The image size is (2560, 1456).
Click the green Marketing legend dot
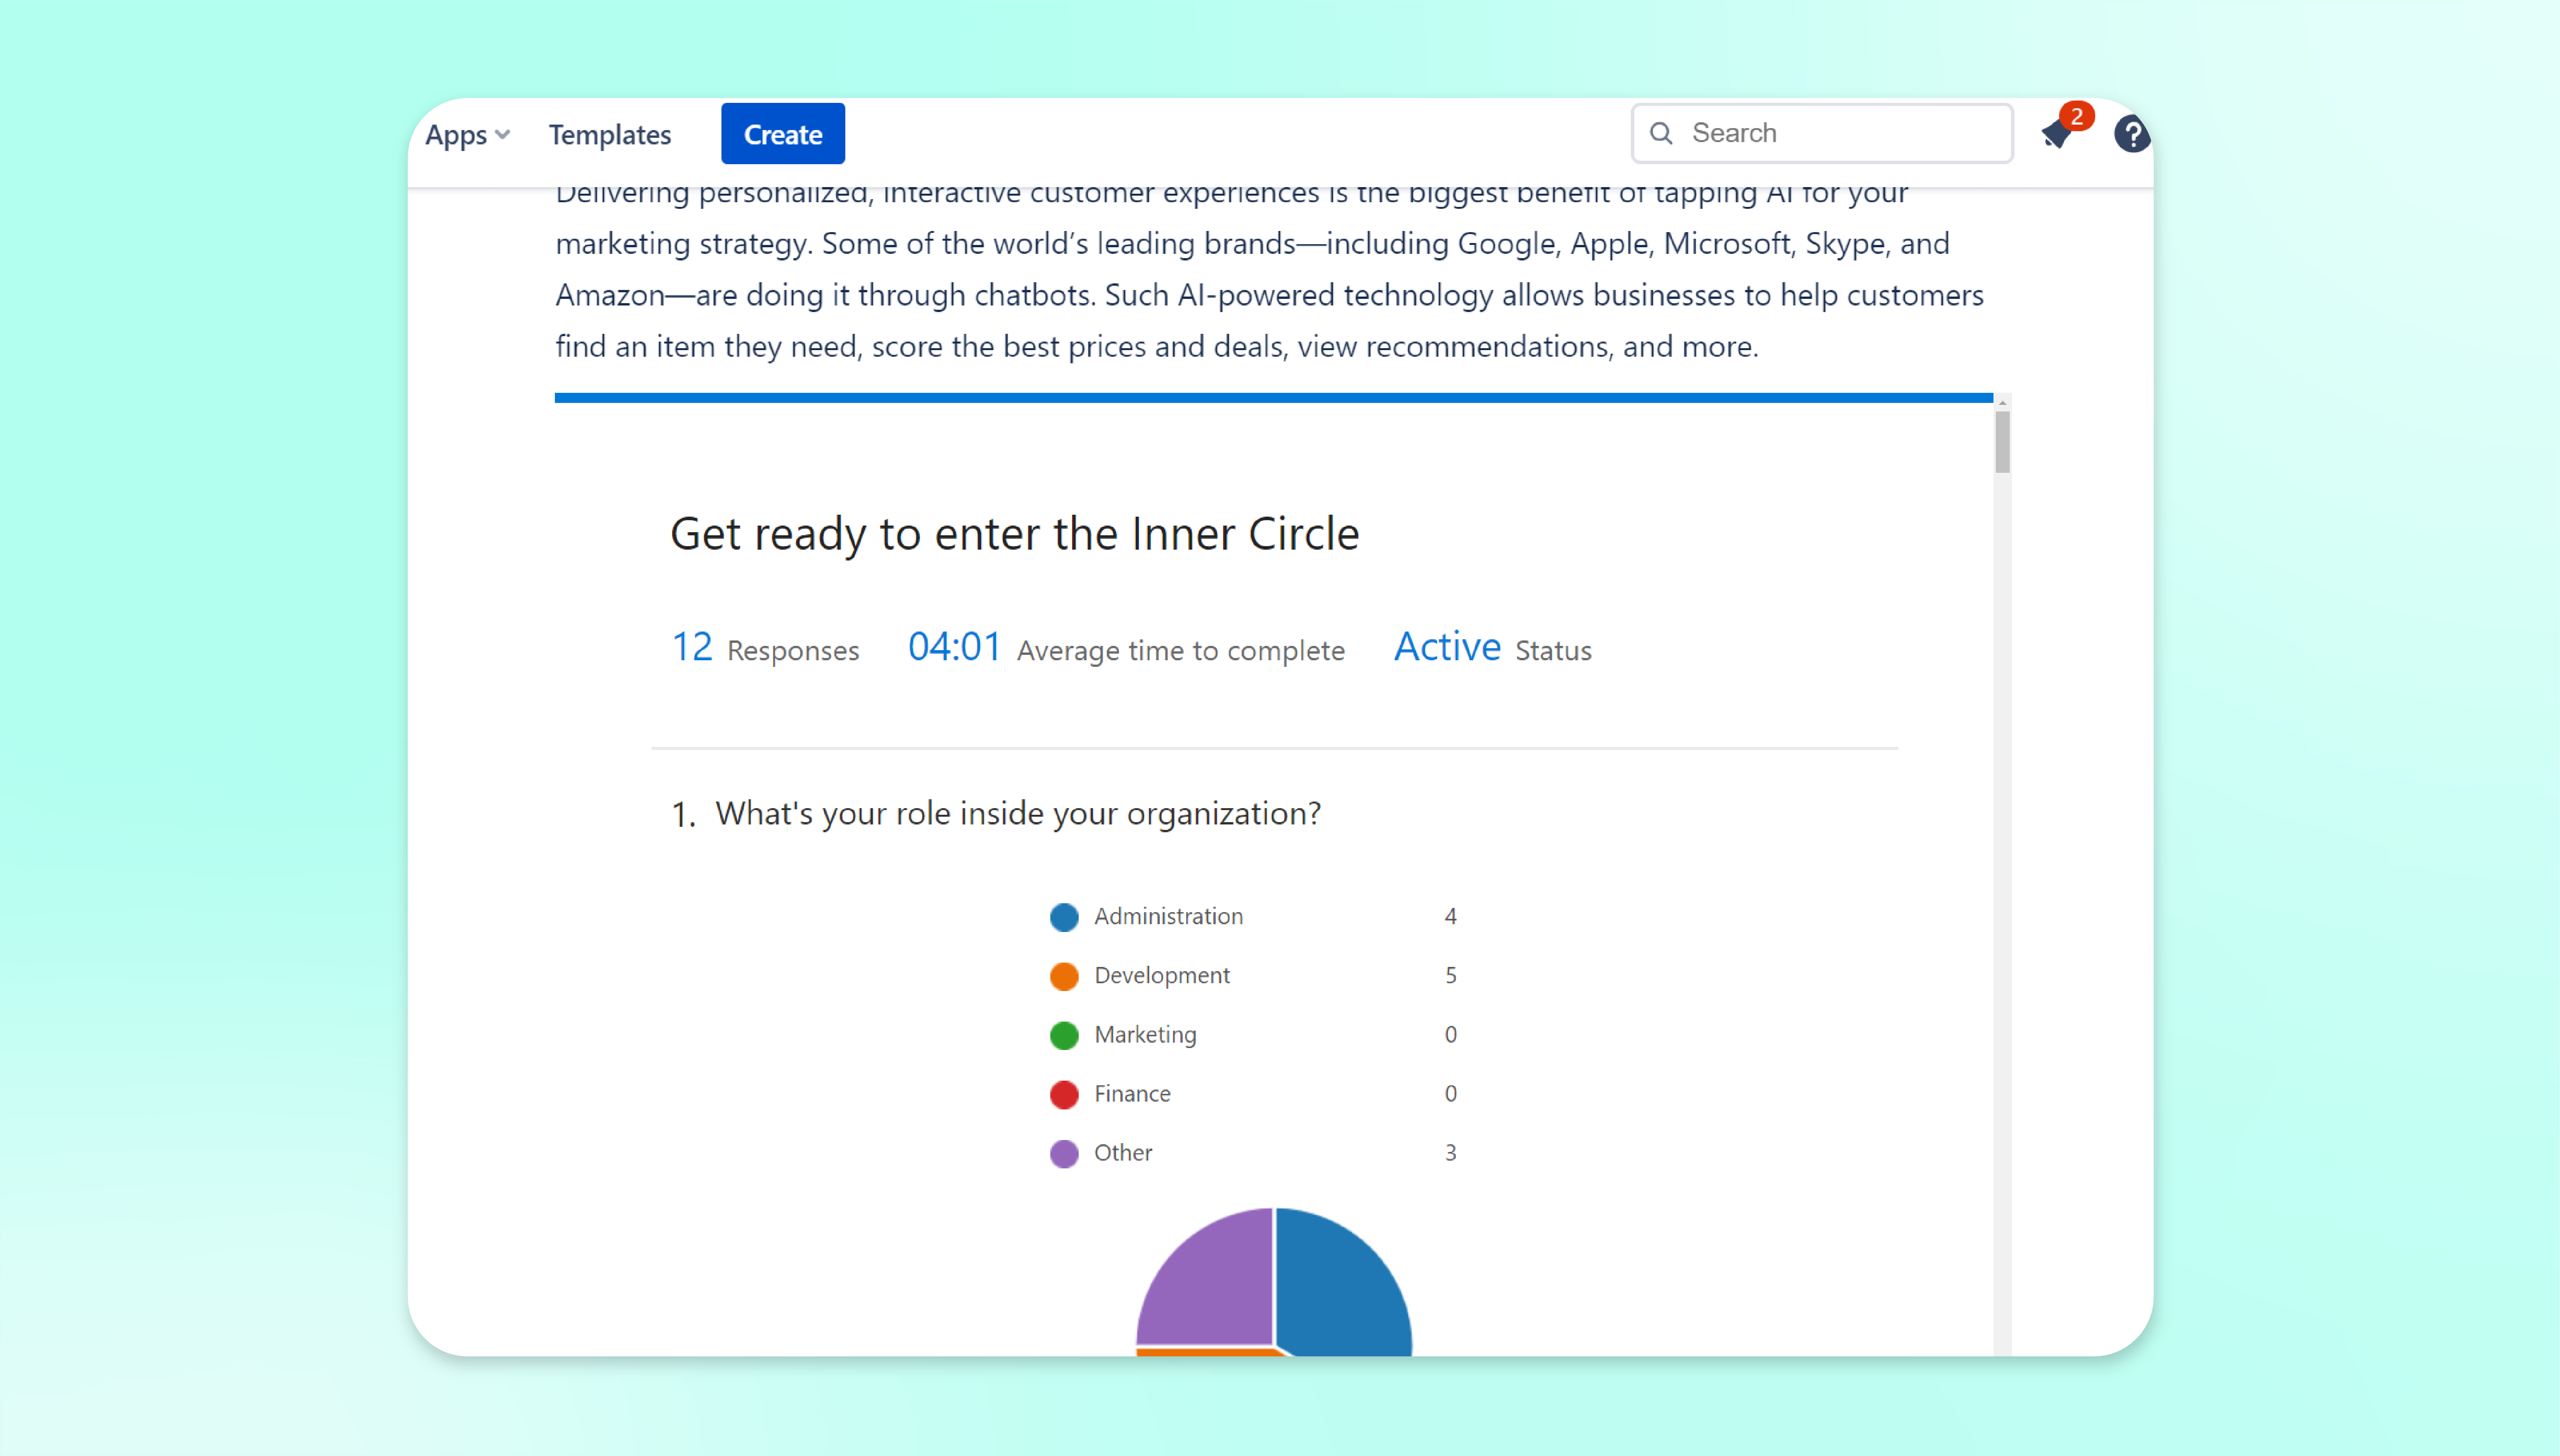click(1064, 1035)
